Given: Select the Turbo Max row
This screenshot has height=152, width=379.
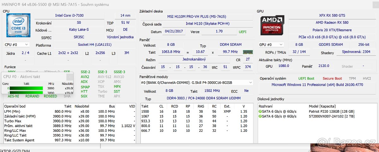Looking at the screenshot, I should [x=70, y=121].
